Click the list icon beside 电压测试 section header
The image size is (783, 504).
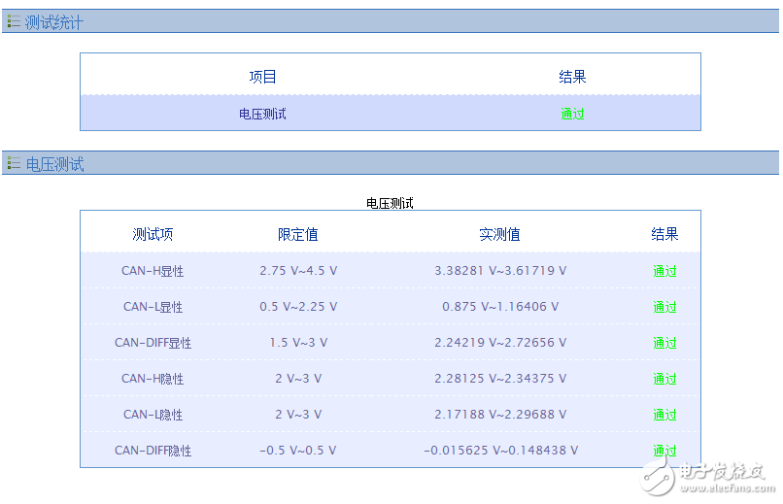[x=14, y=163]
